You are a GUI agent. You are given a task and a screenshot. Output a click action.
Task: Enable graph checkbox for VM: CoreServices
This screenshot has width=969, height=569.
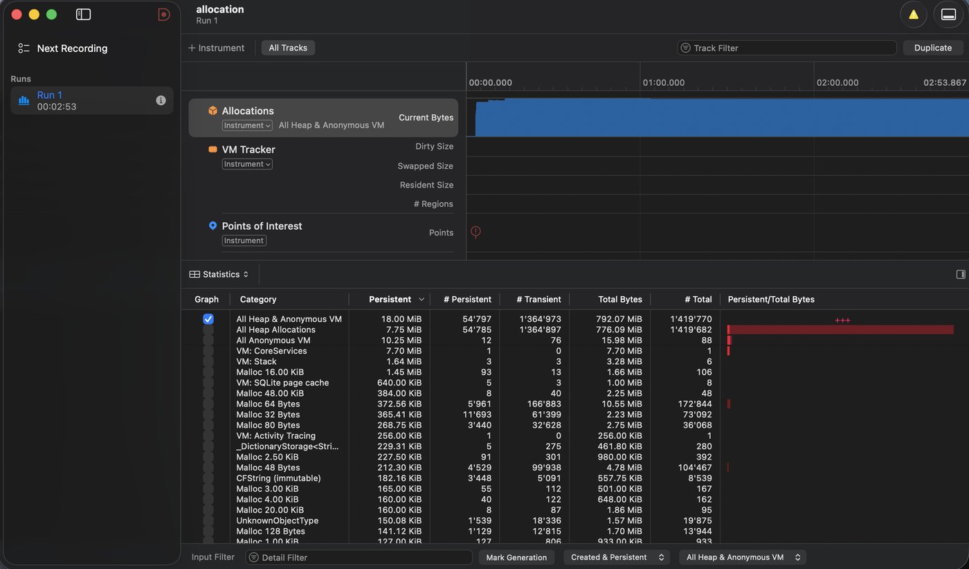(x=208, y=351)
